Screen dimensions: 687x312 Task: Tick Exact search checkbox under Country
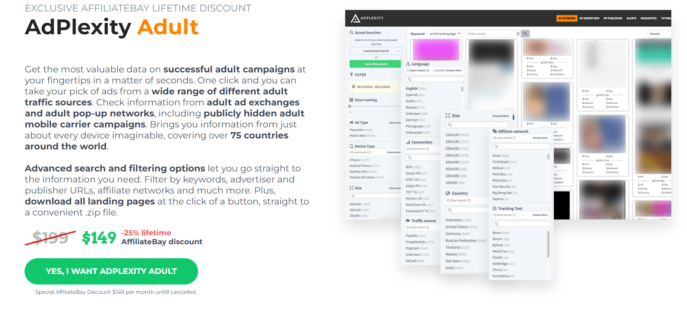pyautogui.click(x=448, y=200)
